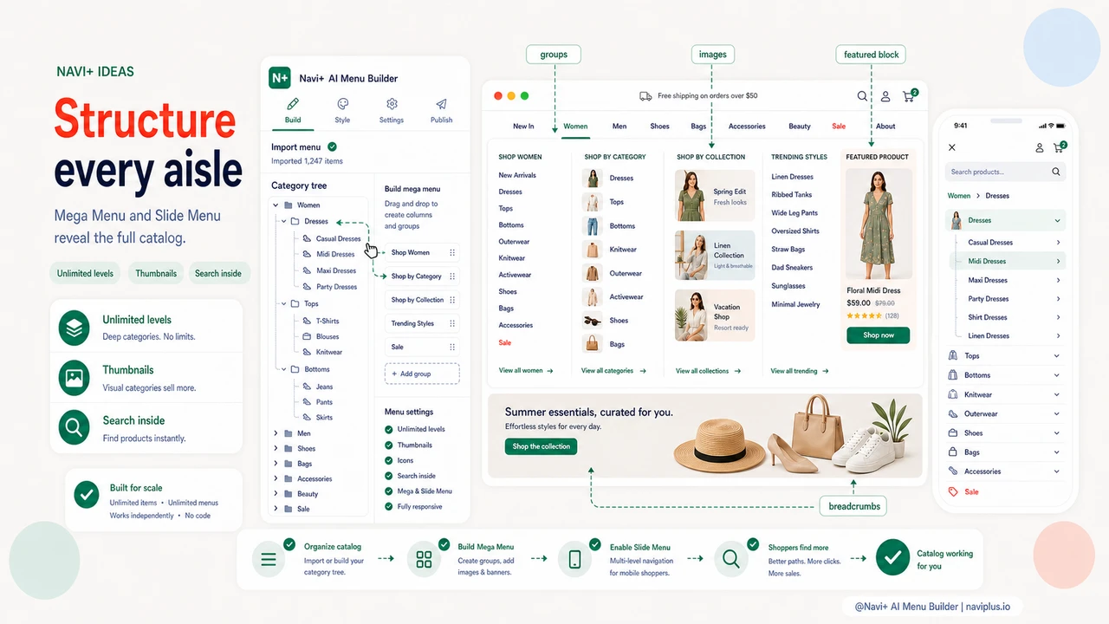Open the mobile cart icon
The height and width of the screenshot is (624, 1109).
tap(1060, 147)
